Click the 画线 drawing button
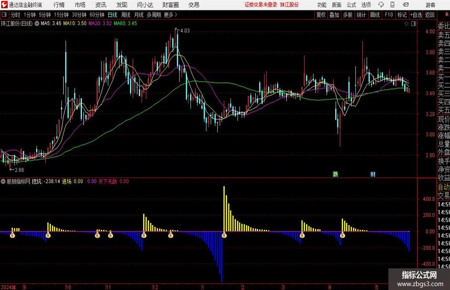Viewport: 450px width, 290px height. pyautogui.click(x=375, y=15)
